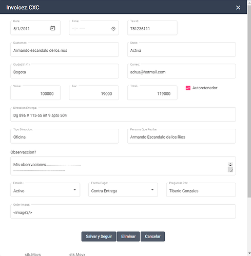This screenshot has width=251, height=256.
Task: Click the Eliminar button
Action: coord(128,237)
